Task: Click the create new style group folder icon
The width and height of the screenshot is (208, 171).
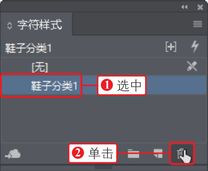Action: click(x=133, y=153)
